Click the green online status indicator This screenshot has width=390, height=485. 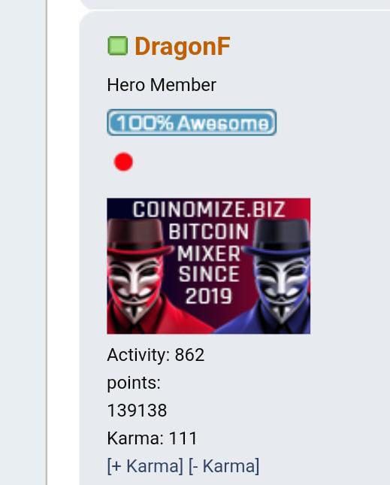click(x=117, y=46)
